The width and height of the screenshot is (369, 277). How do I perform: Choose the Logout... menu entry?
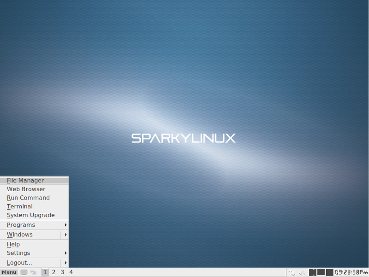point(34,263)
